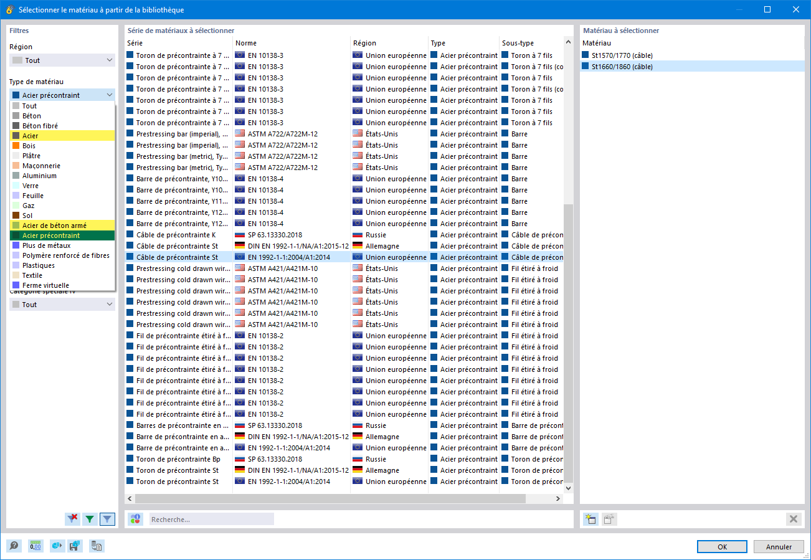811x560 pixels.
Task: Click the Recherche search field
Action: click(211, 519)
